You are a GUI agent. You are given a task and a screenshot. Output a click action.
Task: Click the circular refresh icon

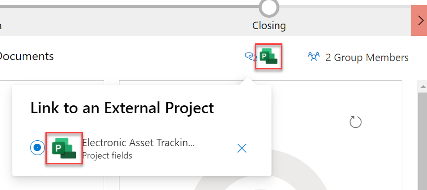[355, 122]
